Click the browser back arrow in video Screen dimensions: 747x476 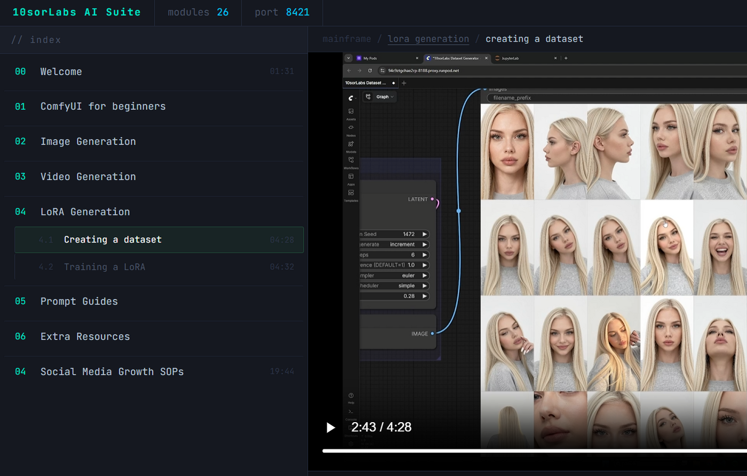click(x=349, y=70)
